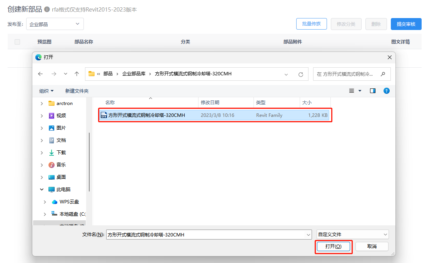Image resolution: width=427 pixels, height=263 pixels.
Task: Go back with the left arrow in dialog
Action: (x=40, y=74)
